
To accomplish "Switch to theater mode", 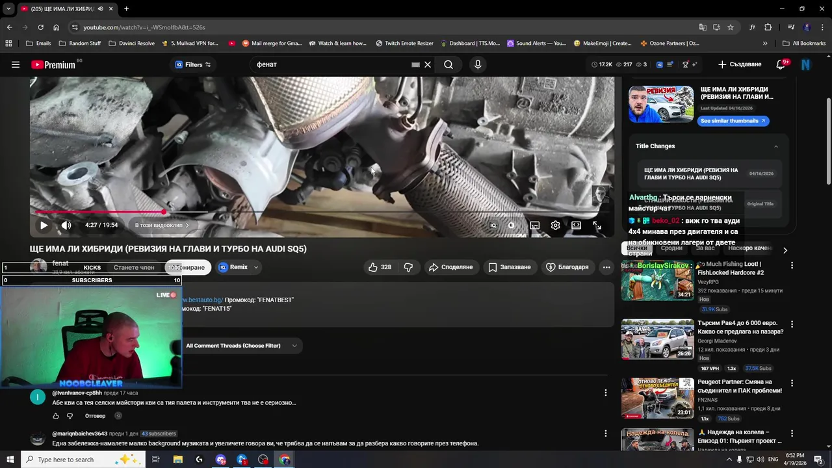I will tap(576, 225).
